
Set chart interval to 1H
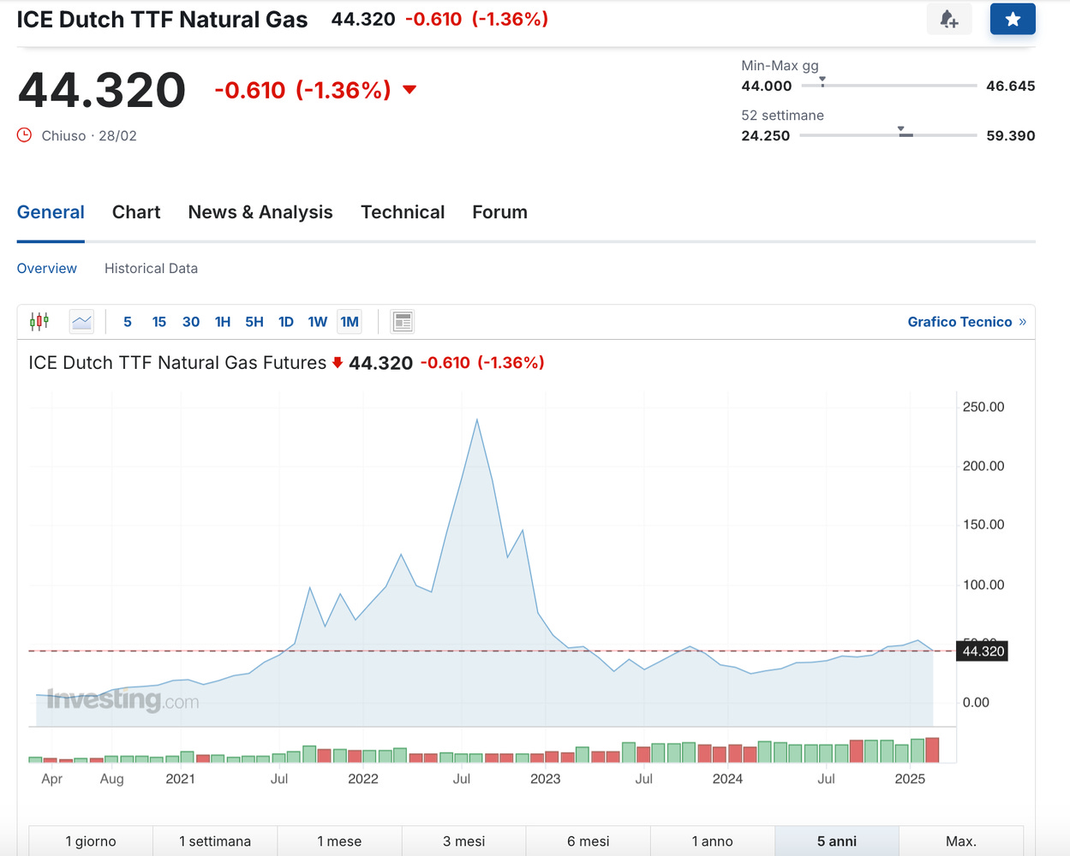pos(223,322)
